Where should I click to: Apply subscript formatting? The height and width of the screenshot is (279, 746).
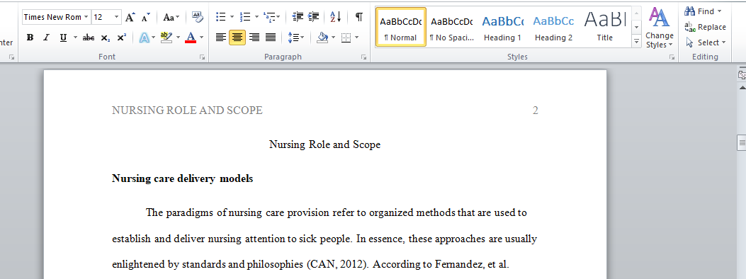[x=106, y=38]
